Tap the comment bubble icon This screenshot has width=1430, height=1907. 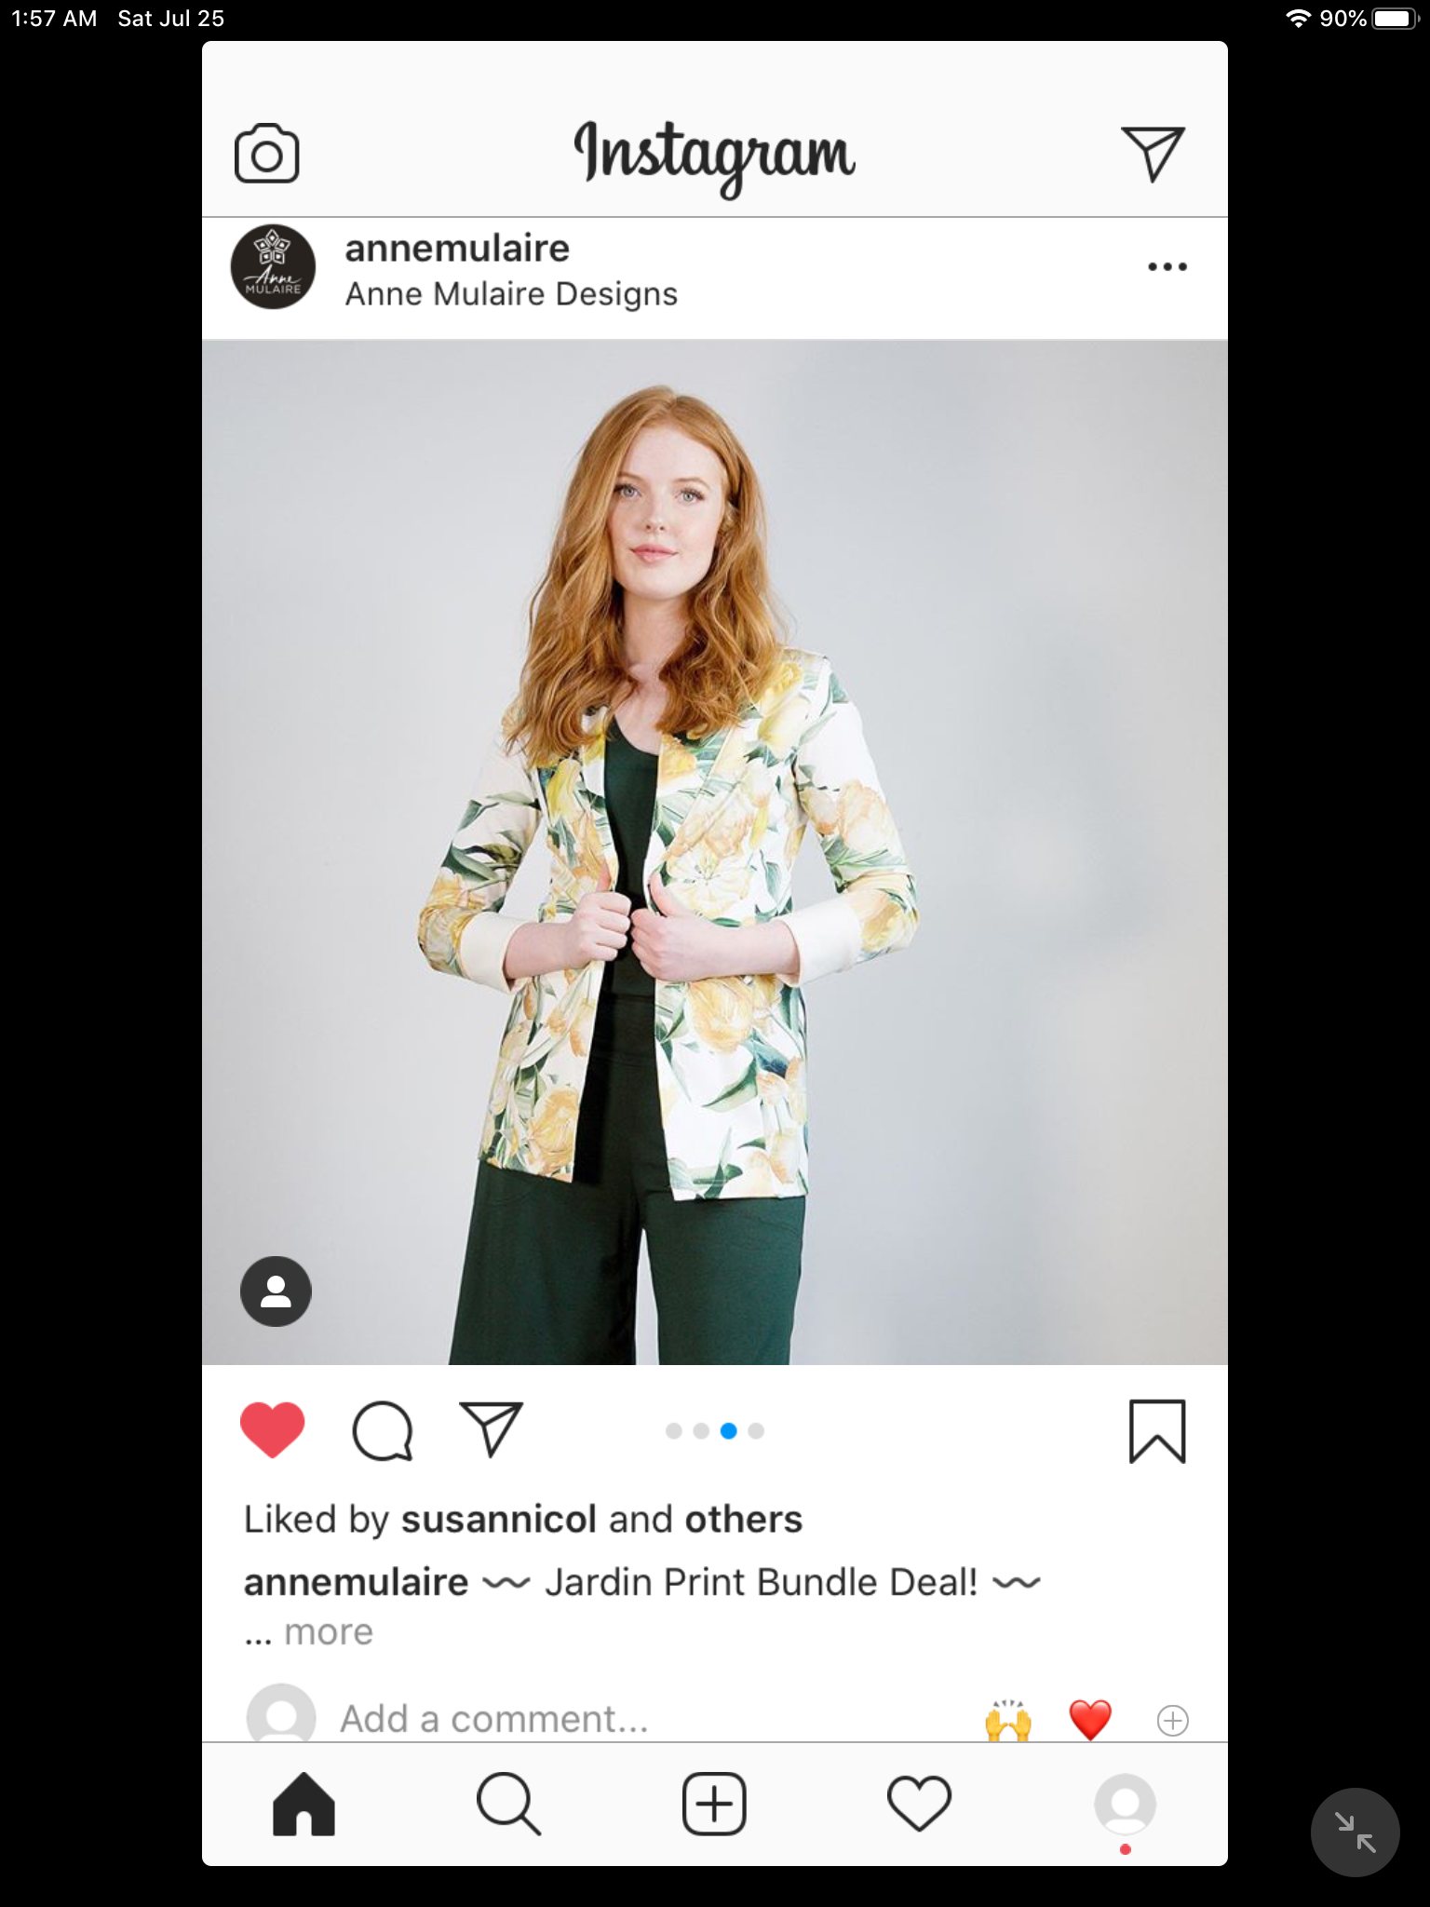tap(382, 1430)
